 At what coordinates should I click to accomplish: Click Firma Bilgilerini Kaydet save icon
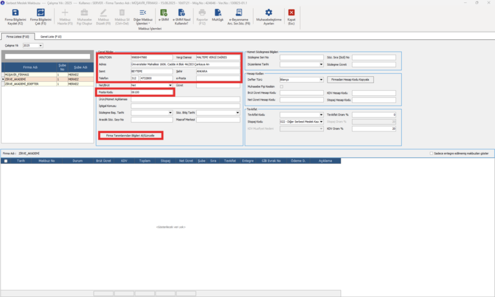pos(15,13)
